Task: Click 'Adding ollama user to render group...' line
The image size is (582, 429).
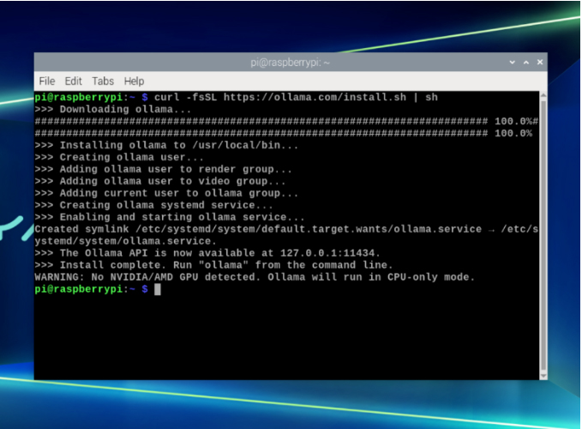Action: coord(164,169)
